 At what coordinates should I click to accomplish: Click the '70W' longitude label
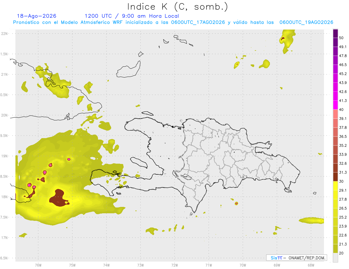click(x=243, y=265)
